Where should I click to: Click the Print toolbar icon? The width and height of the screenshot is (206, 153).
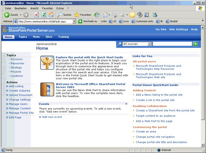click(115, 15)
